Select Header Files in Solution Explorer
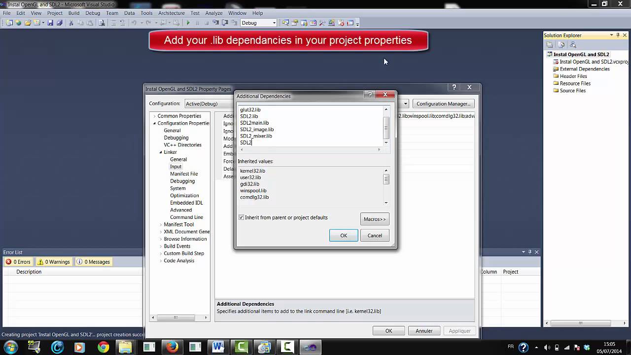This screenshot has width=631, height=355. coord(573,76)
